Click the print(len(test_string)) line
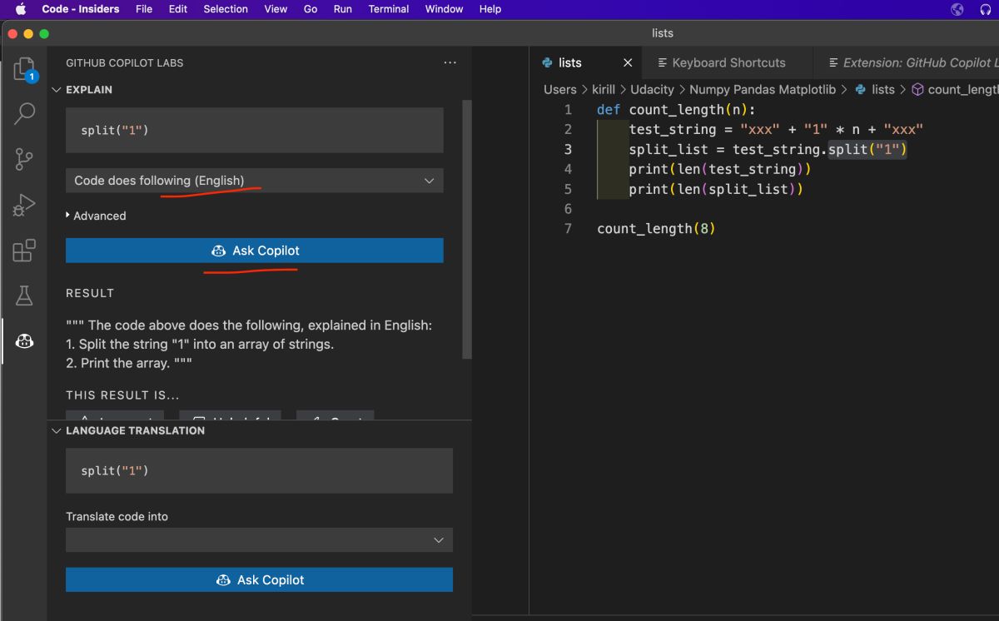999x621 pixels. click(x=719, y=169)
